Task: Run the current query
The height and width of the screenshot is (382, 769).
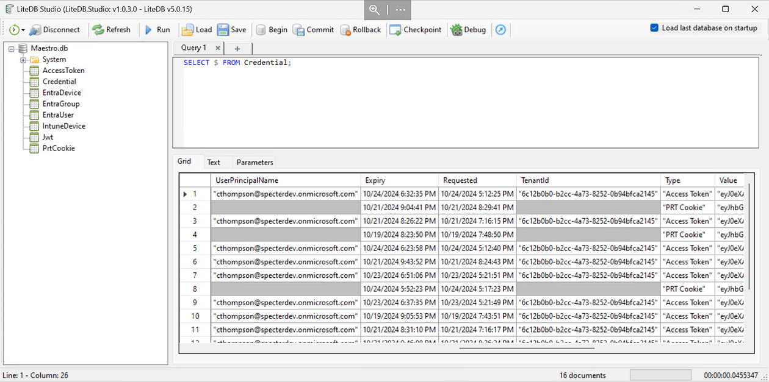Action: click(157, 29)
